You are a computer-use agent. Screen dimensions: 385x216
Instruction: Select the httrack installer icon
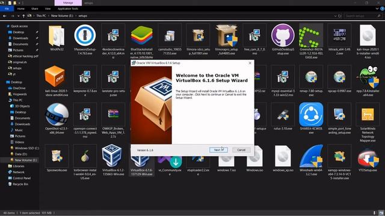[339, 35]
